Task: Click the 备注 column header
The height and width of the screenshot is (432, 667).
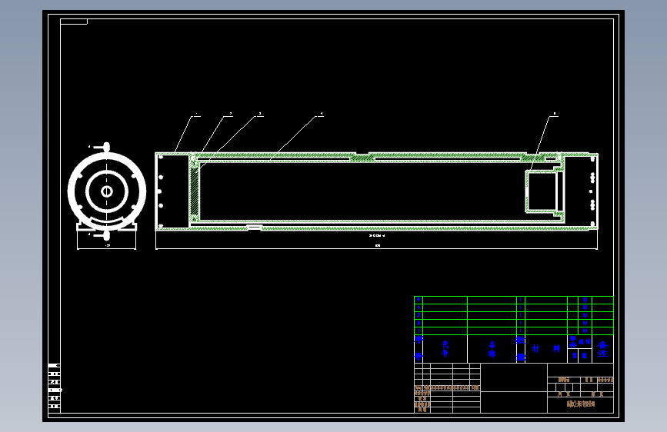Action: click(603, 349)
